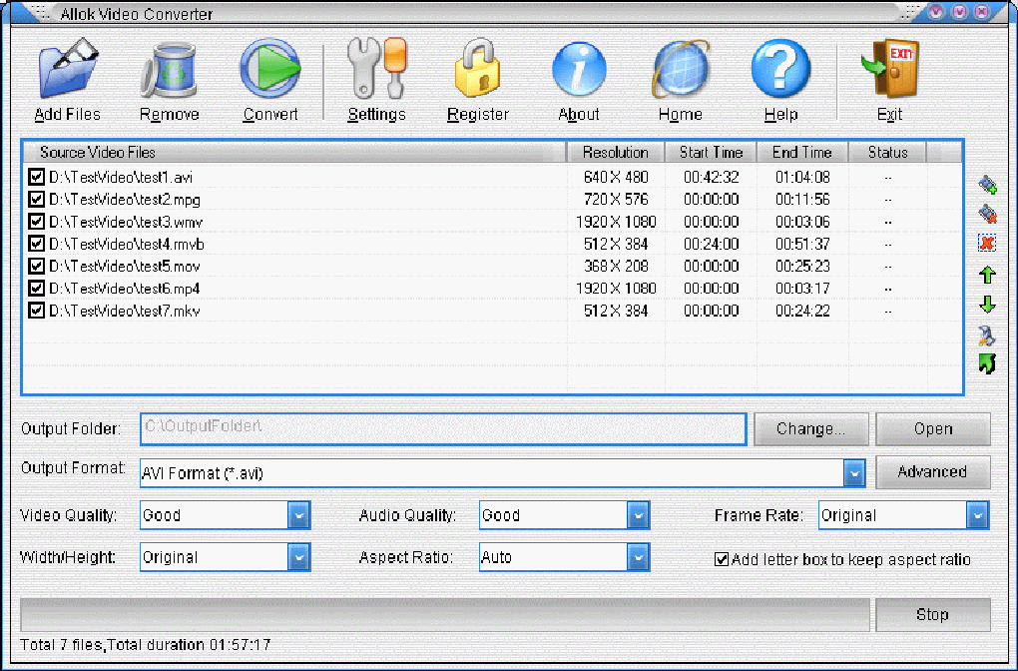Open the Width/Height dropdown
The height and width of the screenshot is (671, 1018).
click(x=298, y=557)
